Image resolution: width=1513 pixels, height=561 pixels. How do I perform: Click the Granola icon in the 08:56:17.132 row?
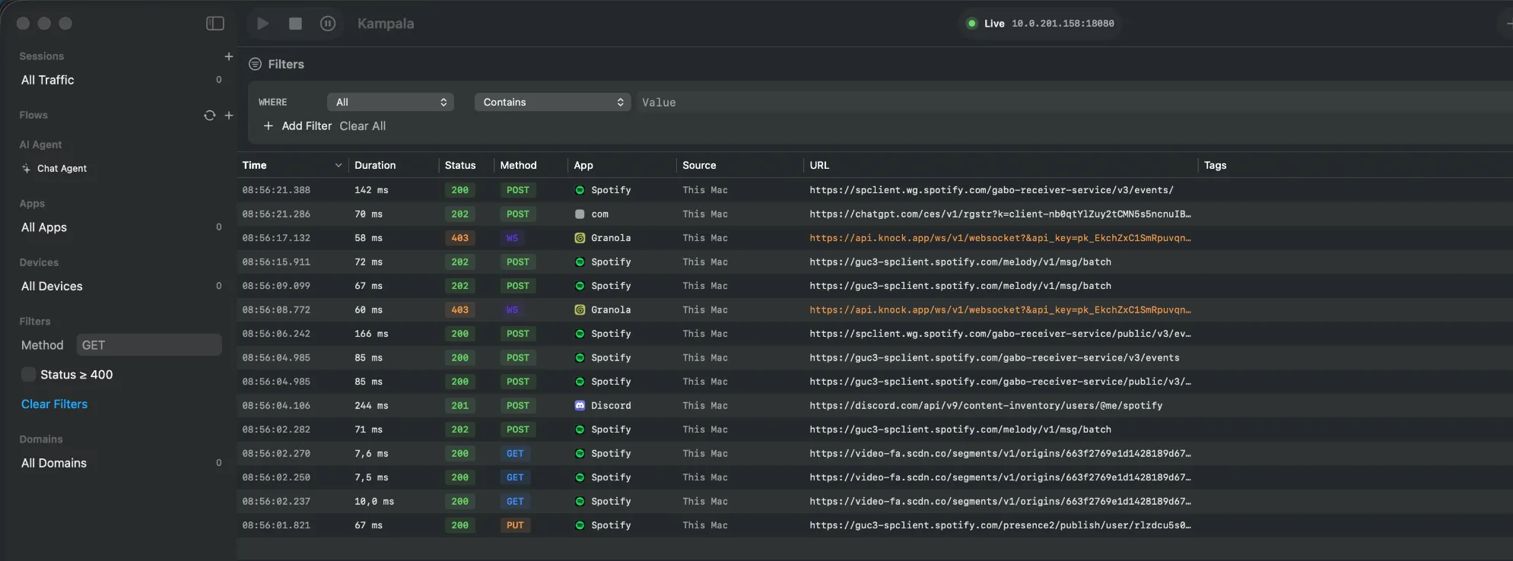[580, 238]
